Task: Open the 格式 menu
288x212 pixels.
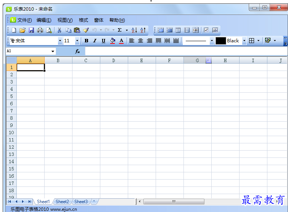Action: tap(84, 20)
